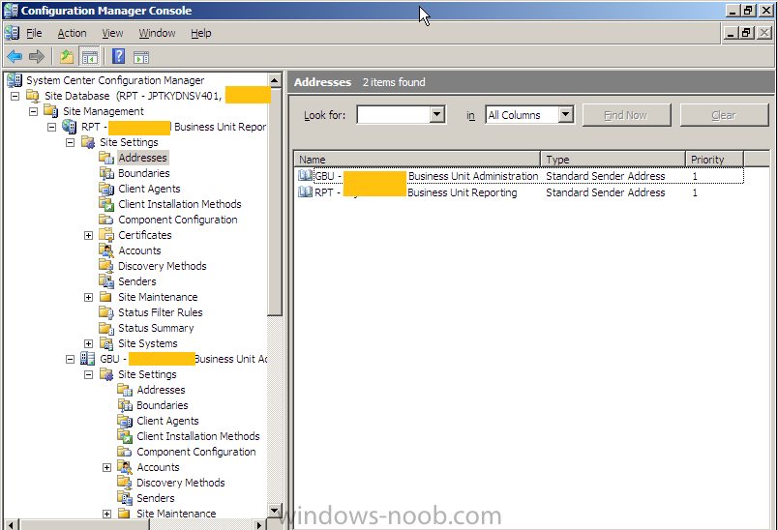This screenshot has width=778, height=530.
Task: Click the tree scrollbar down arrow
Action: pos(275,511)
